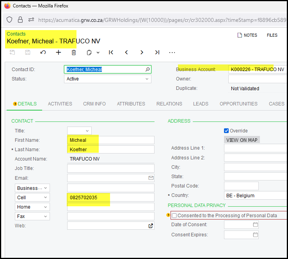Jump to the last record
Screen dimensions: 288x259
tap(157, 52)
